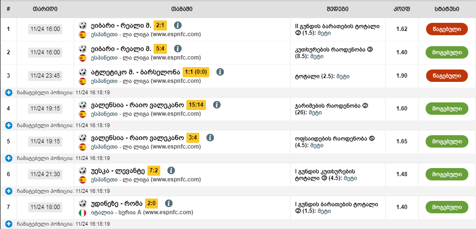Click the თარიღი column header

[x=45, y=9]
